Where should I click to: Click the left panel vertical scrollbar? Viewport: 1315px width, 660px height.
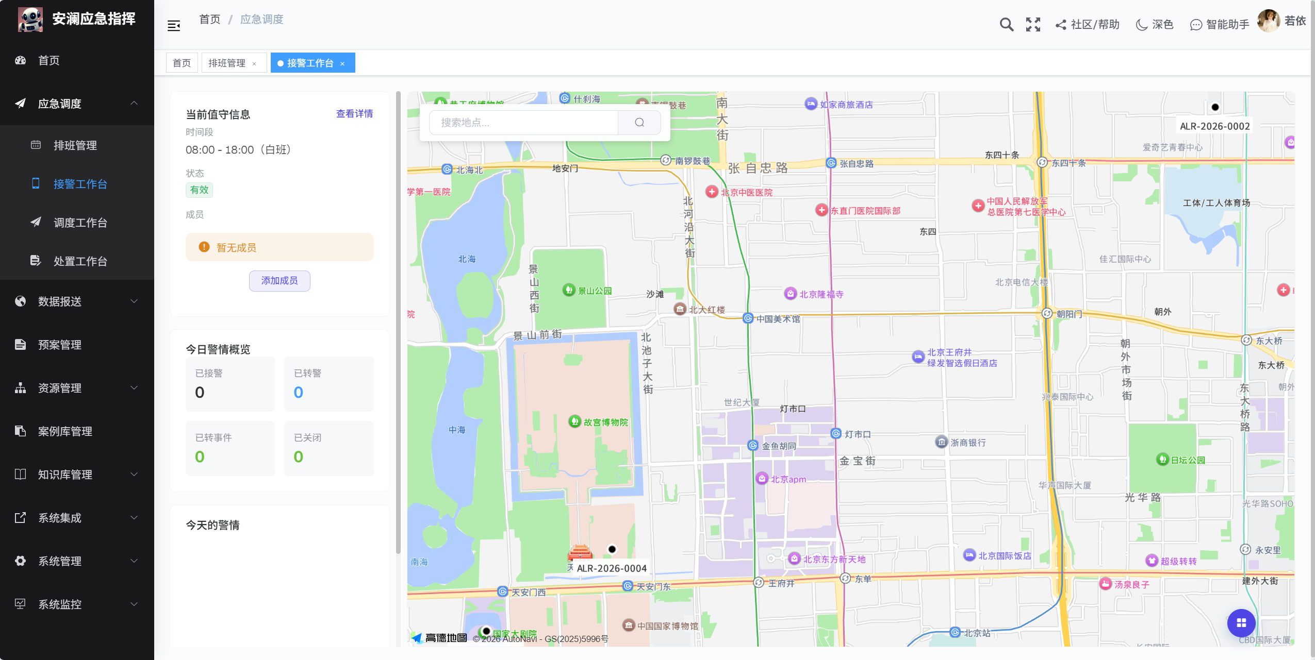click(398, 322)
